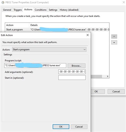Confirm Edit Action with the OK button

click(61, 127)
